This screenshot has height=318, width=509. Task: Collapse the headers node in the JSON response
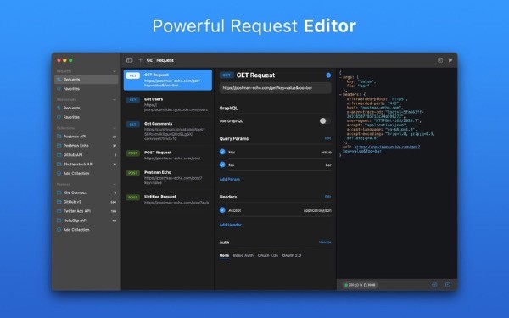(x=340, y=94)
